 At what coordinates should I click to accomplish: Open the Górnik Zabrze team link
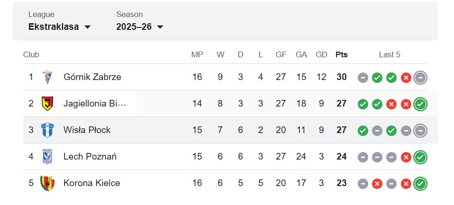click(x=92, y=77)
